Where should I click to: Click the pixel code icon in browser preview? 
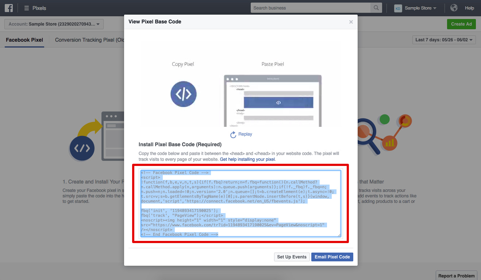click(278, 103)
